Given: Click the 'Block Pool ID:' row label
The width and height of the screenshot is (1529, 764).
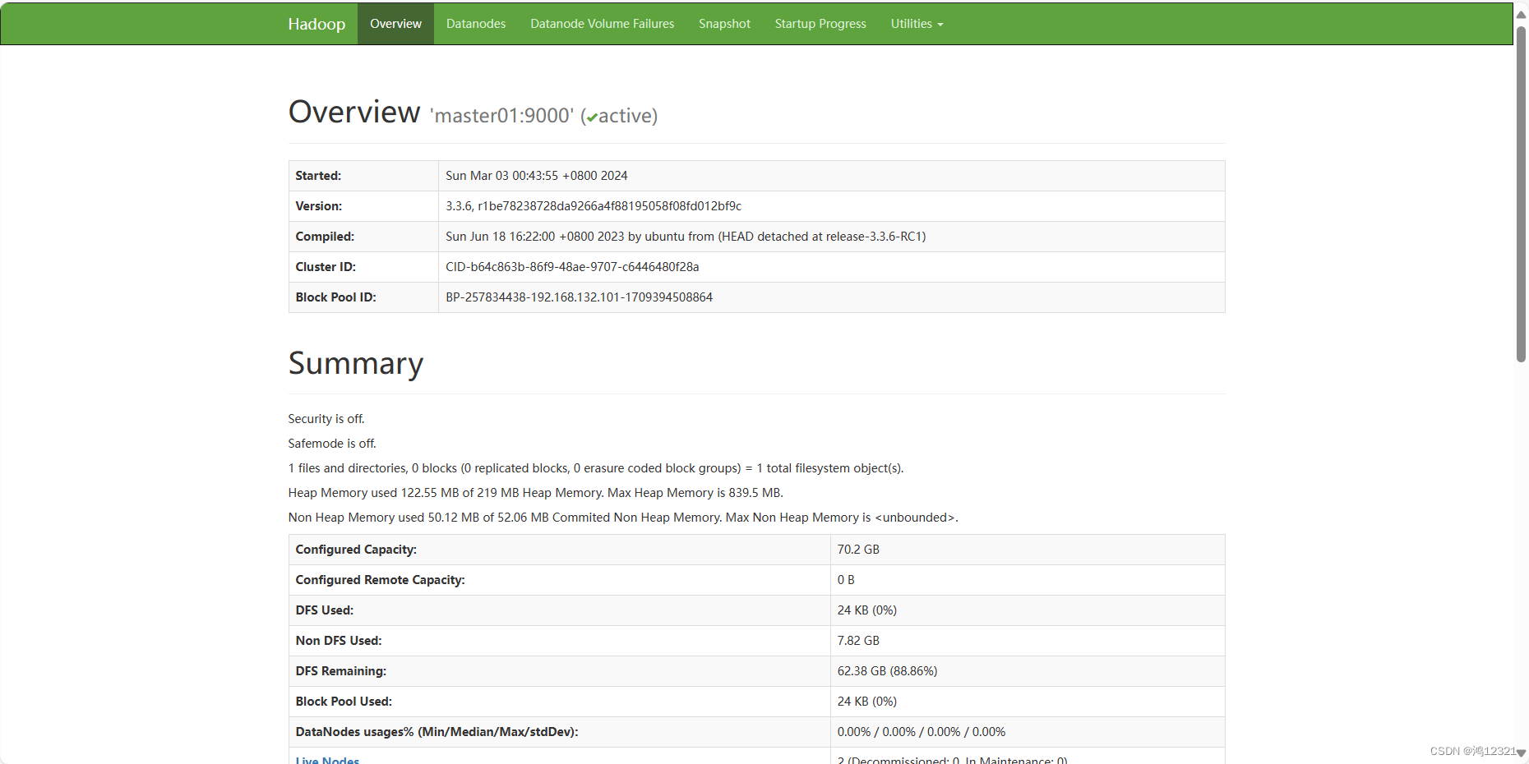Looking at the screenshot, I should (x=335, y=297).
